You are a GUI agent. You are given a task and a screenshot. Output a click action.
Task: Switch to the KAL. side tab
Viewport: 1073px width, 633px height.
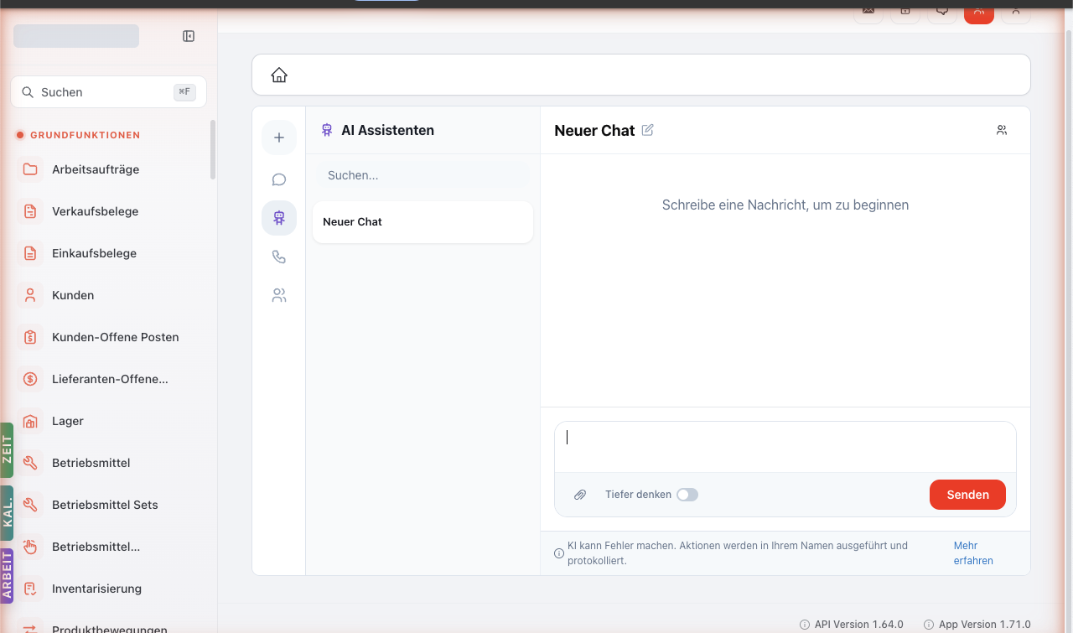[7, 512]
